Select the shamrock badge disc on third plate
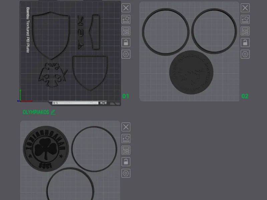267x200 pixels. [46, 149]
